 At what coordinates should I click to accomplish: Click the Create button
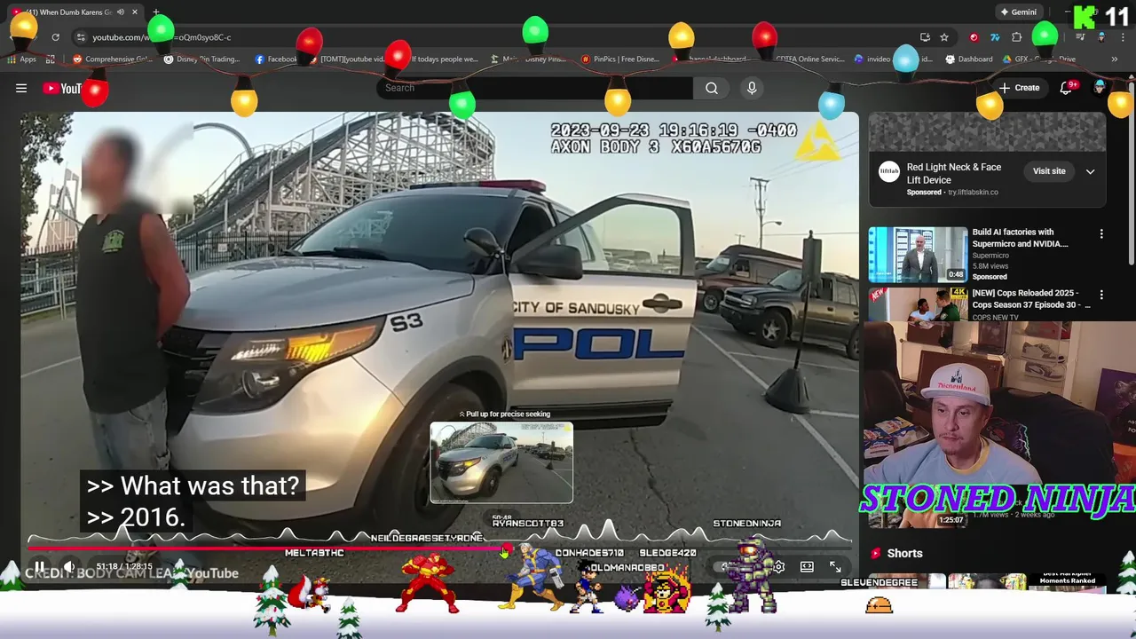click(1019, 88)
